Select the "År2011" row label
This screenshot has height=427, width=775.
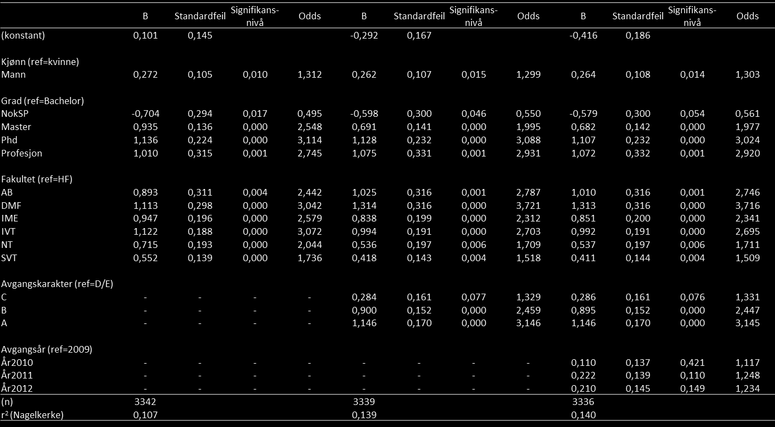tap(18, 376)
